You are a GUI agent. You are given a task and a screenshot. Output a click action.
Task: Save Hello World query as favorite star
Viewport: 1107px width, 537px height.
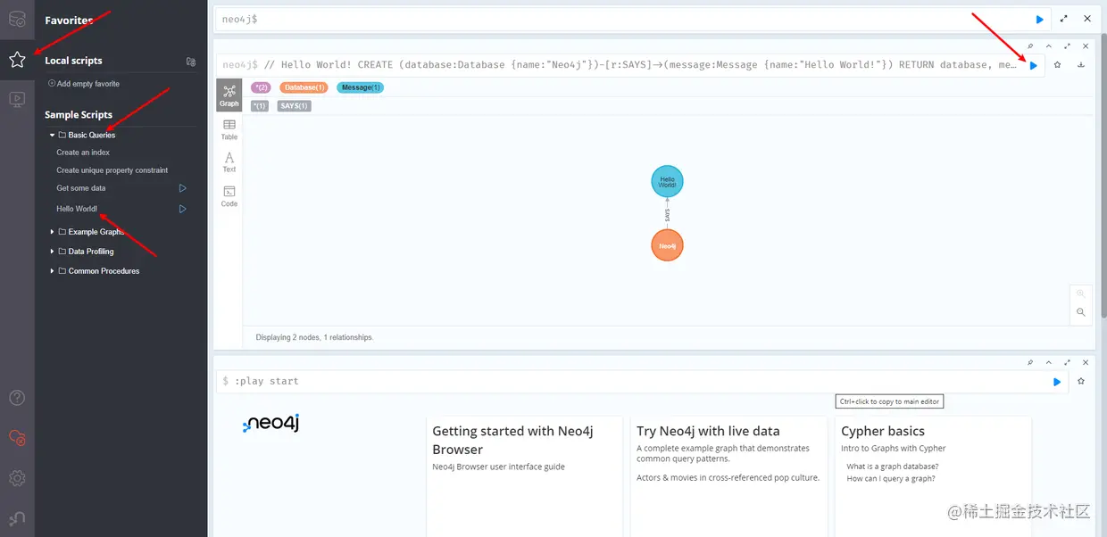coord(1057,65)
